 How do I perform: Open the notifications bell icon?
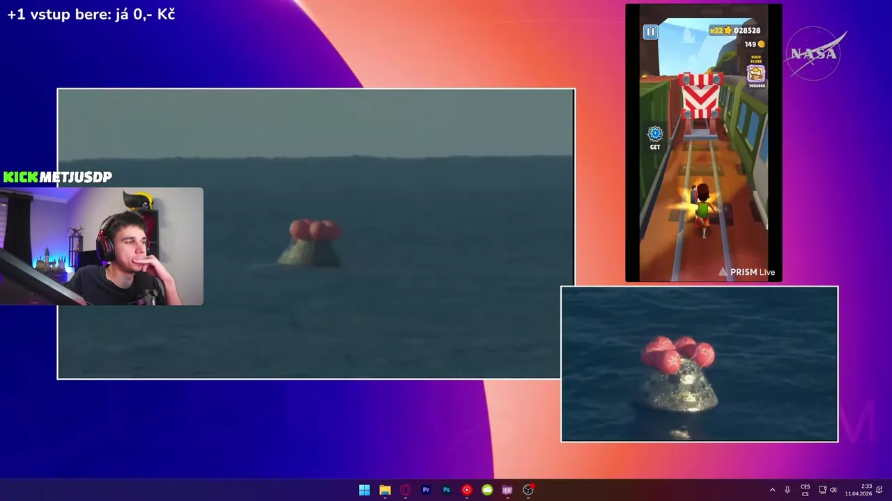879,490
